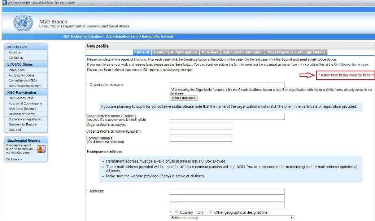375x221 pixels.
Task: Click the Headquarters address heading
Action: tap(105, 151)
